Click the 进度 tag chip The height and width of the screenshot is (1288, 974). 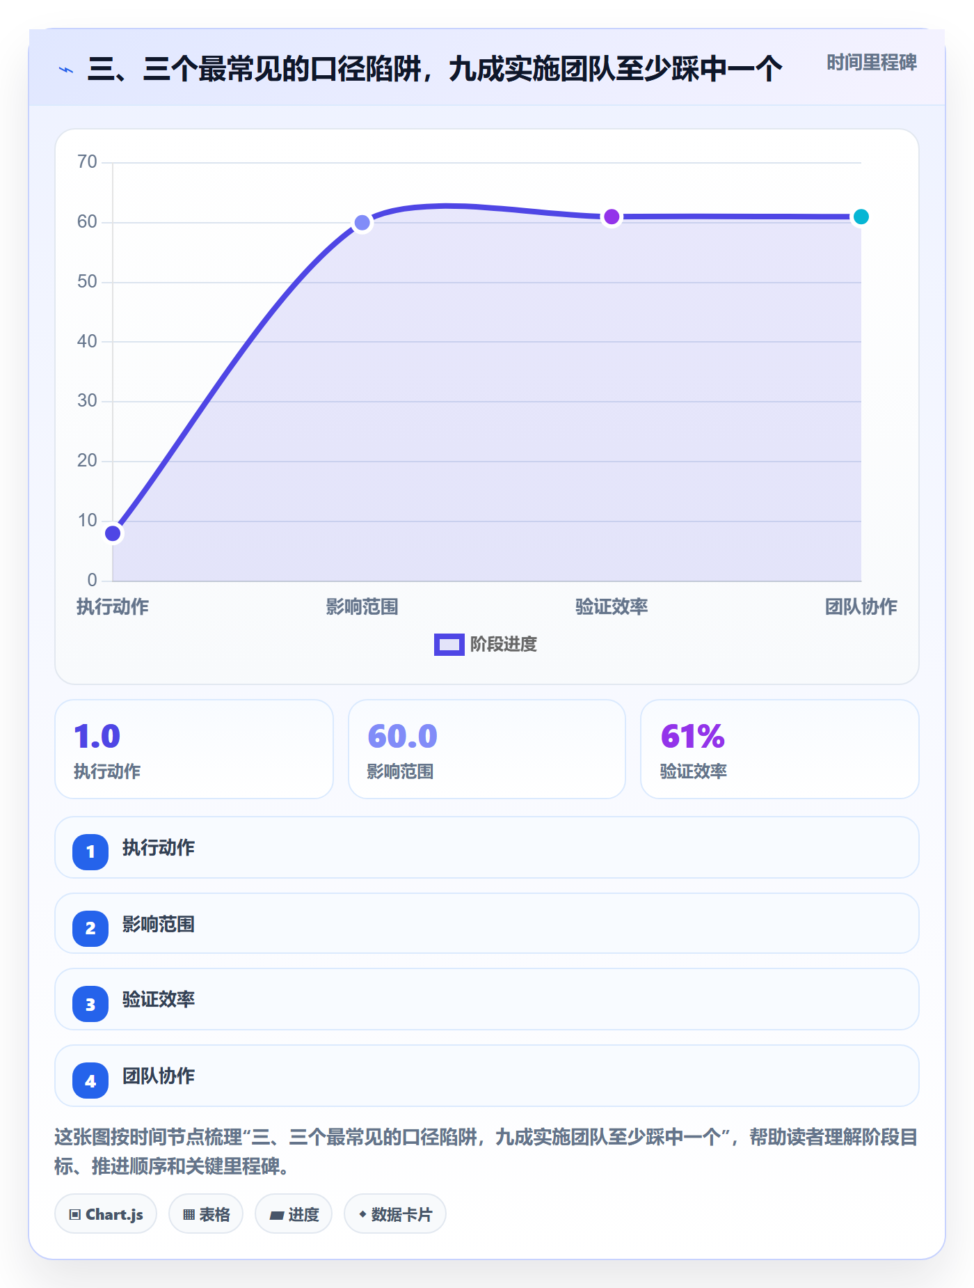pos(294,1214)
